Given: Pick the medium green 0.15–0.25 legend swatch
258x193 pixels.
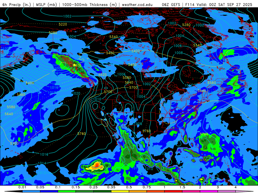Looking at the screenshot, I should click(84, 191).
